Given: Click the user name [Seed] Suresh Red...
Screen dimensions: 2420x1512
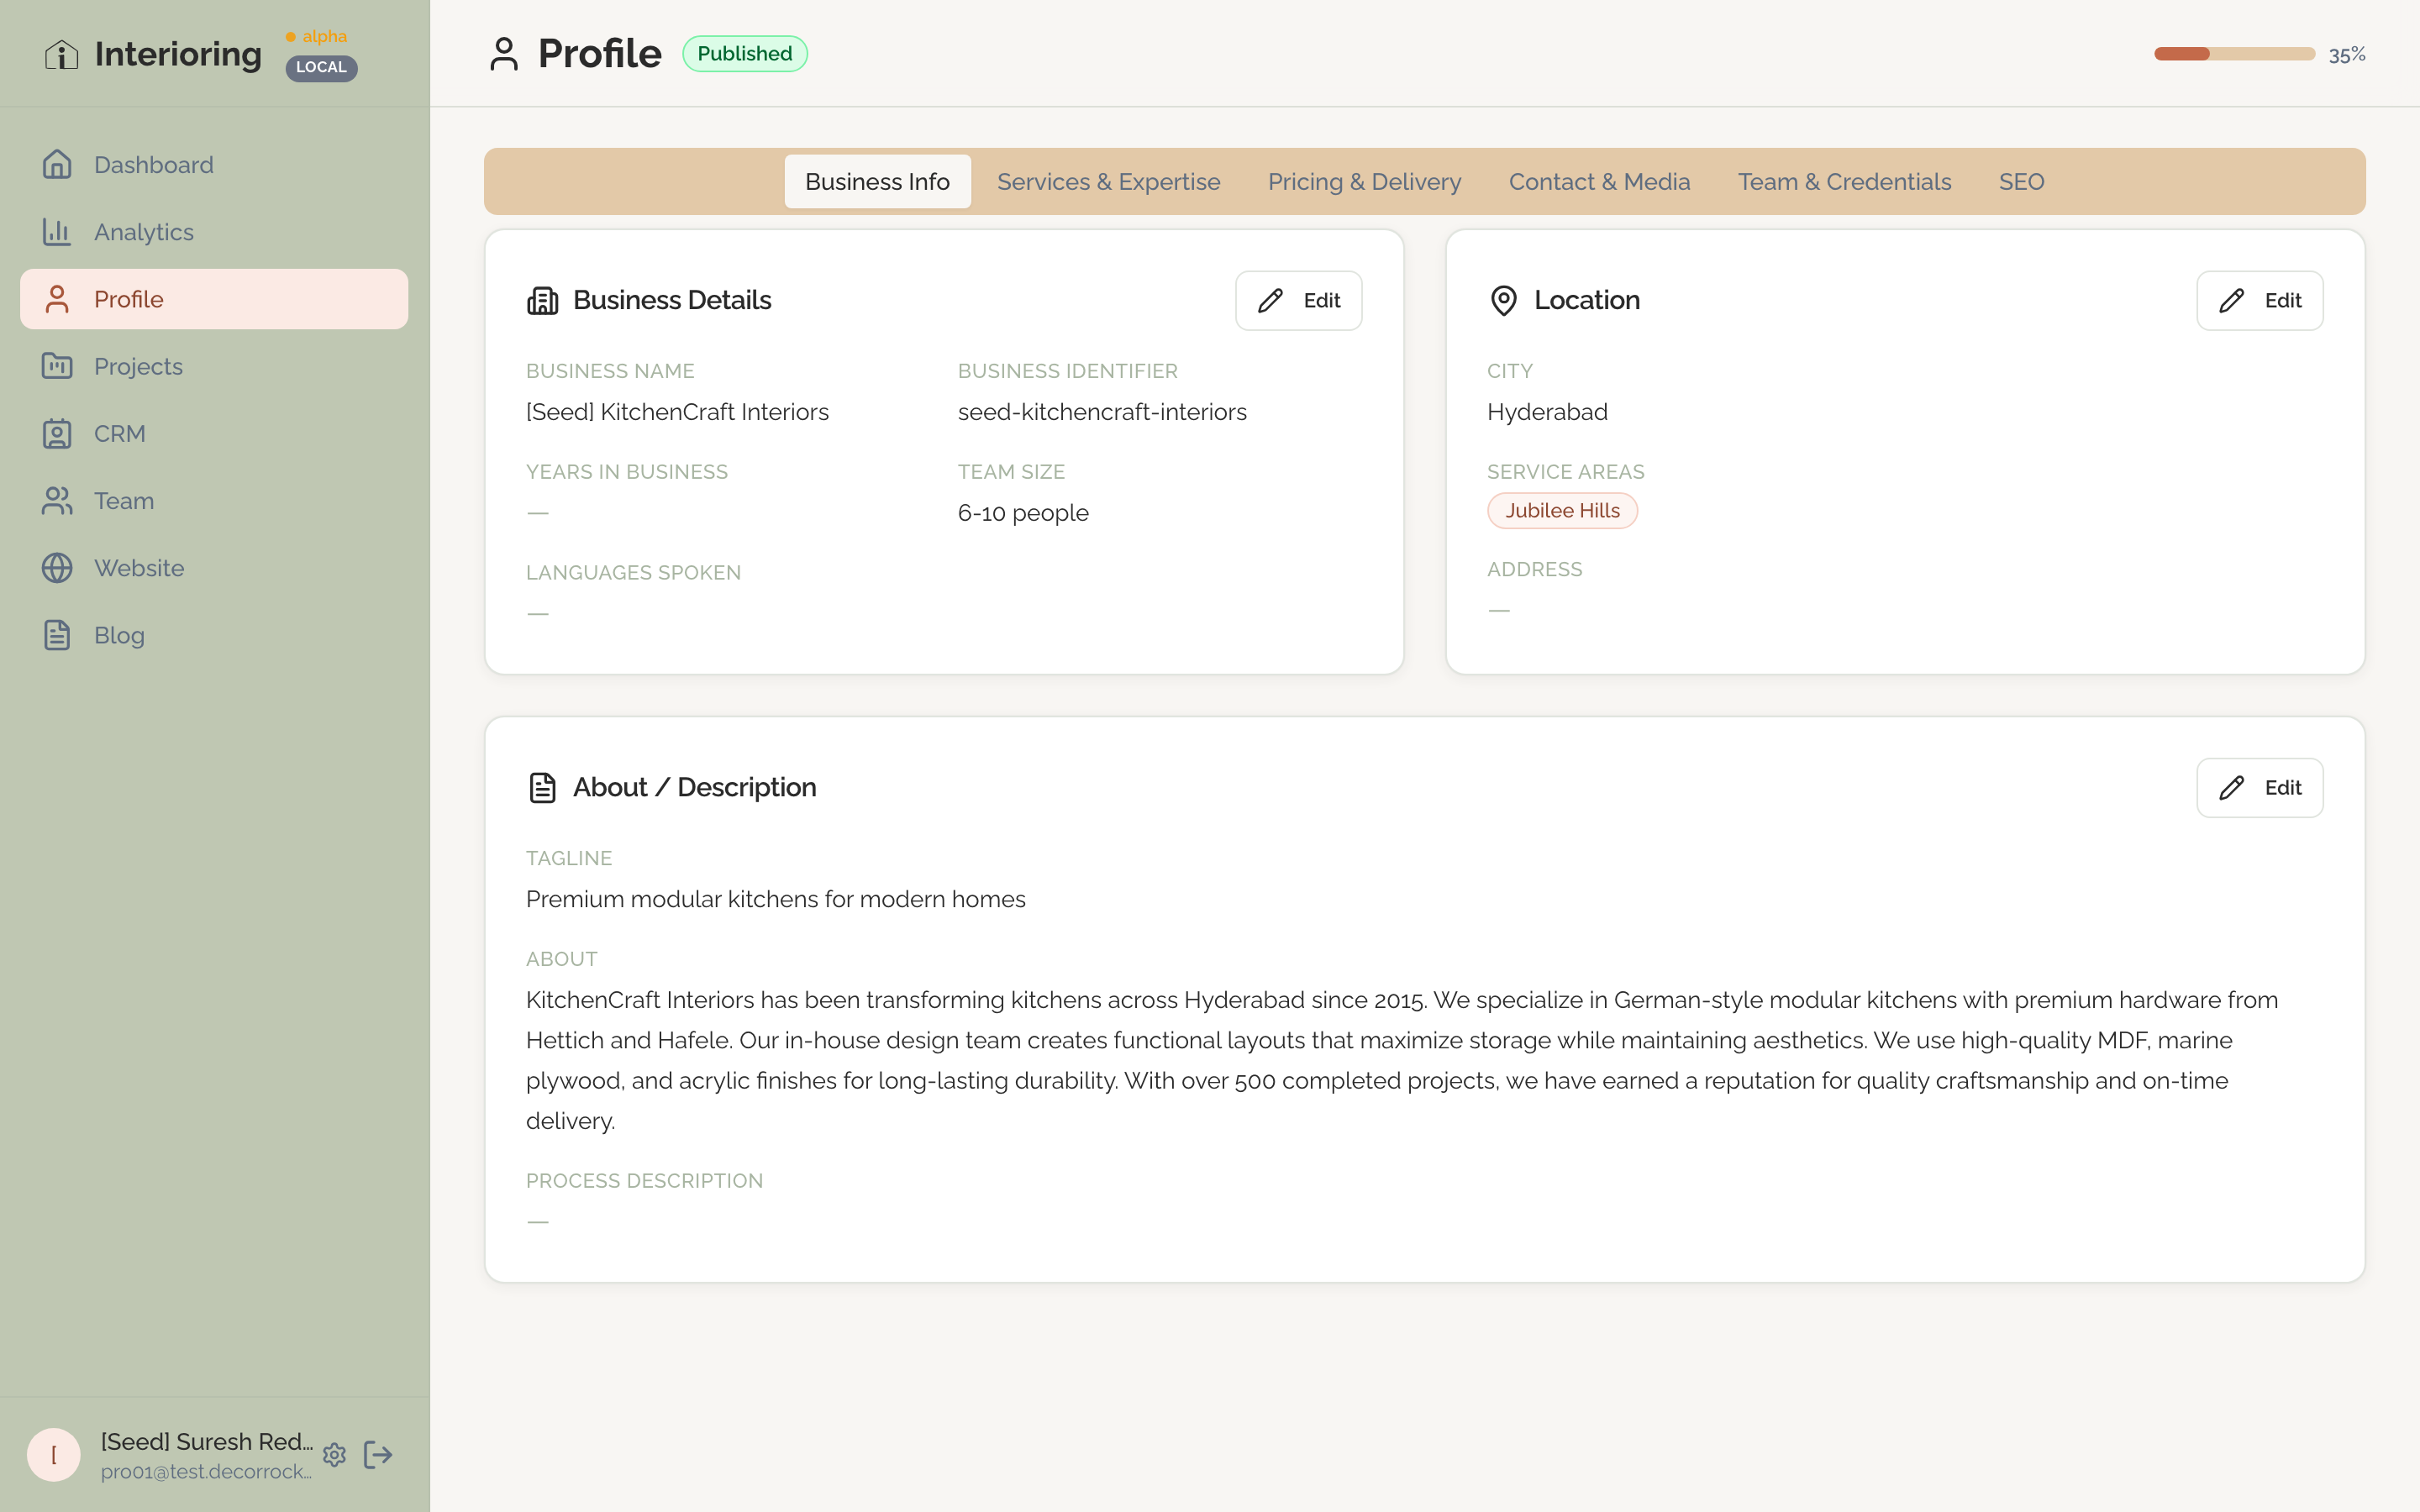Looking at the screenshot, I should tap(206, 1441).
